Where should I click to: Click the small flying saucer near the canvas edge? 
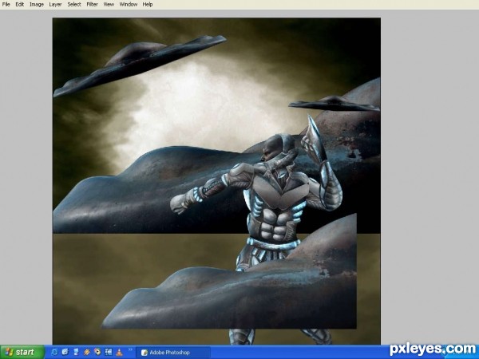335,104
